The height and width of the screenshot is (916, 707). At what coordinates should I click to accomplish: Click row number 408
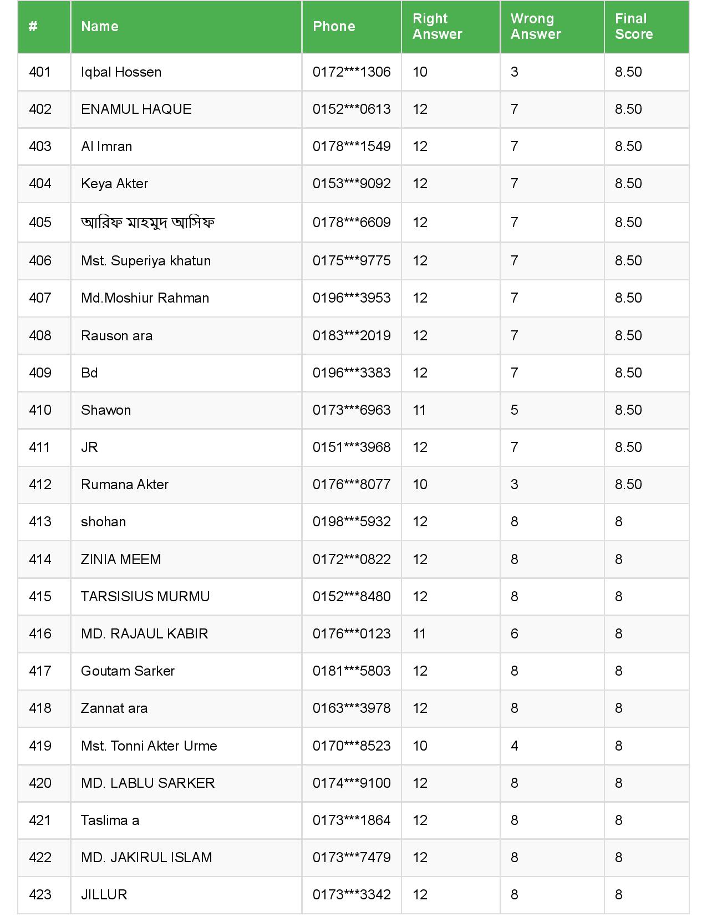(40, 336)
